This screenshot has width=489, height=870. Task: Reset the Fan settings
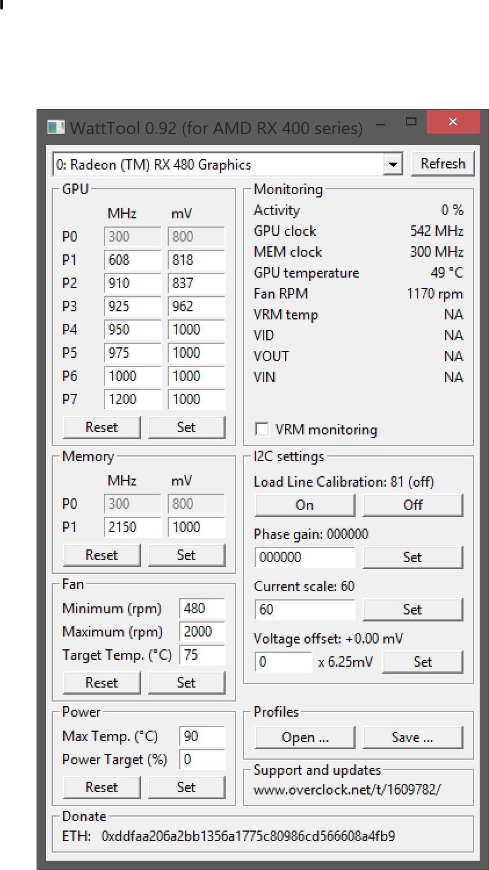[102, 682]
